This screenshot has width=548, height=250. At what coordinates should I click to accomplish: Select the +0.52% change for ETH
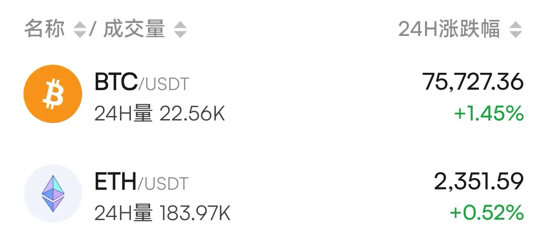click(x=487, y=213)
